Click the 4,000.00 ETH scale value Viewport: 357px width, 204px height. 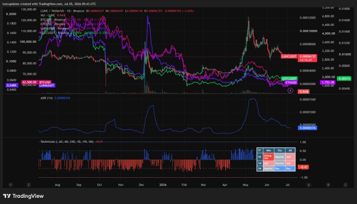(329, 33)
